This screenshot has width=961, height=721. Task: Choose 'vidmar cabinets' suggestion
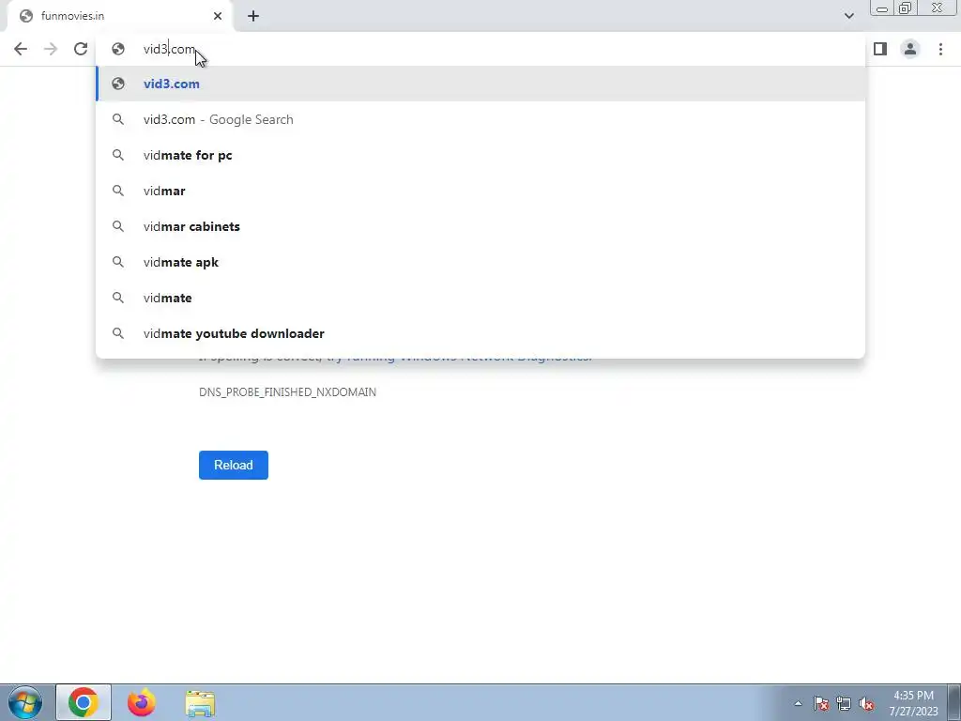[x=480, y=226]
